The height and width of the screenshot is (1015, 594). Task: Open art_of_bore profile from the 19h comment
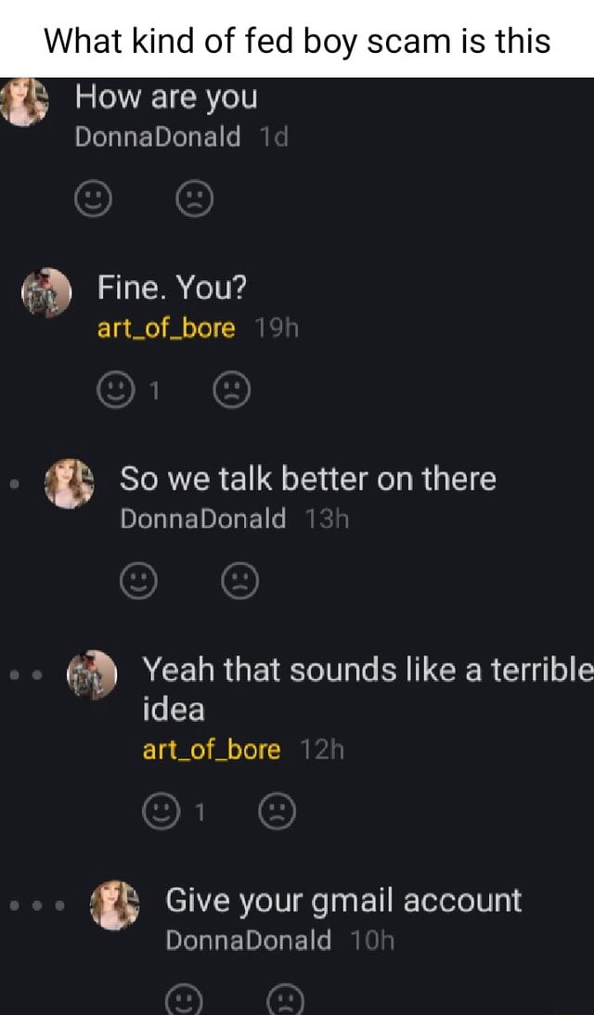tap(166, 328)
